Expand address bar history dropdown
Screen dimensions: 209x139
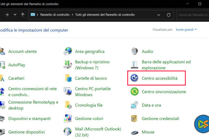[159, 15]
